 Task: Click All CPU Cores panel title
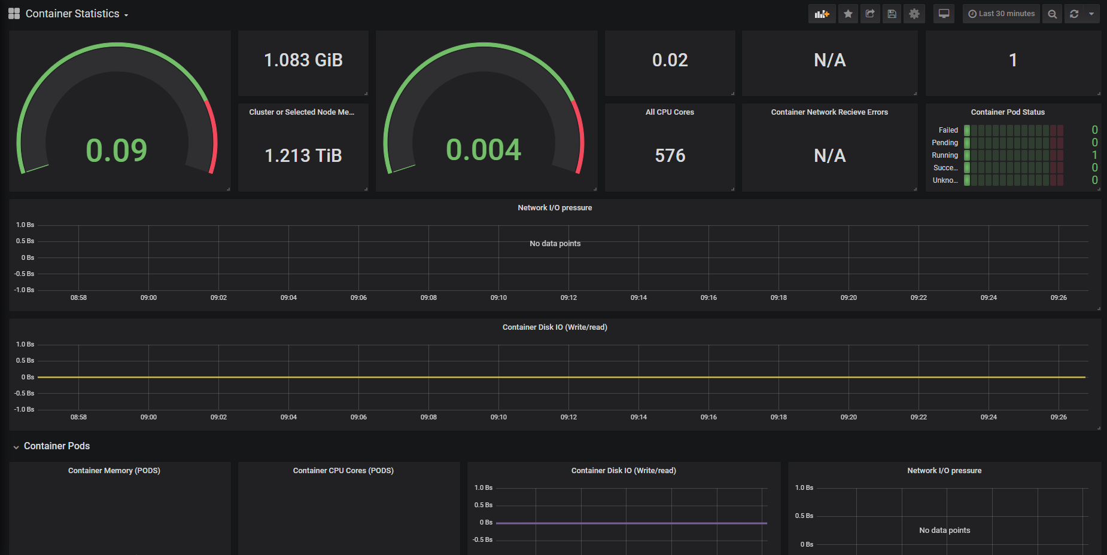coord(670,112)
